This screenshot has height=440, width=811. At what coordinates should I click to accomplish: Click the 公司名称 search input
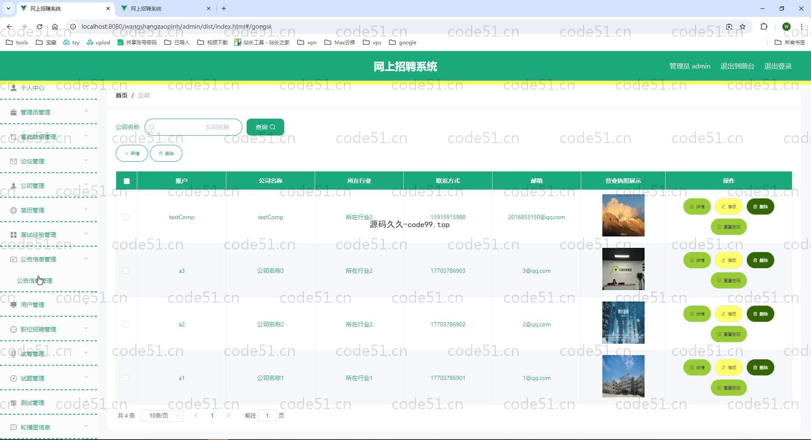click(193, 127)
